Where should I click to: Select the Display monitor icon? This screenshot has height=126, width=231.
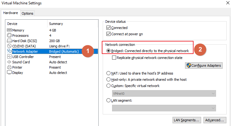(9, 72)
